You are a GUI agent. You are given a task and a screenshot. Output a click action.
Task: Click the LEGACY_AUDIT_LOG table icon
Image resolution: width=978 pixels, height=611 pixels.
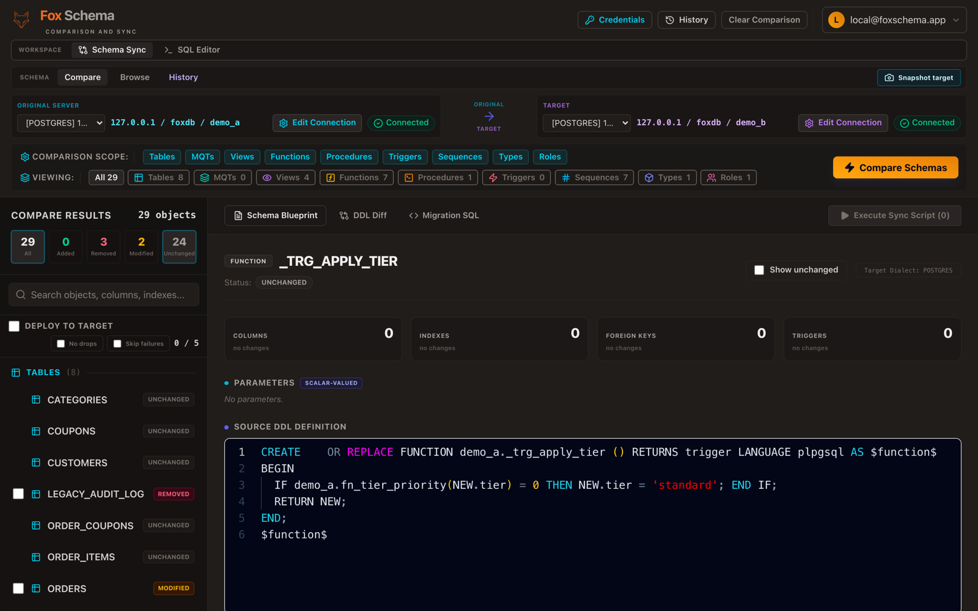point(36,494)
